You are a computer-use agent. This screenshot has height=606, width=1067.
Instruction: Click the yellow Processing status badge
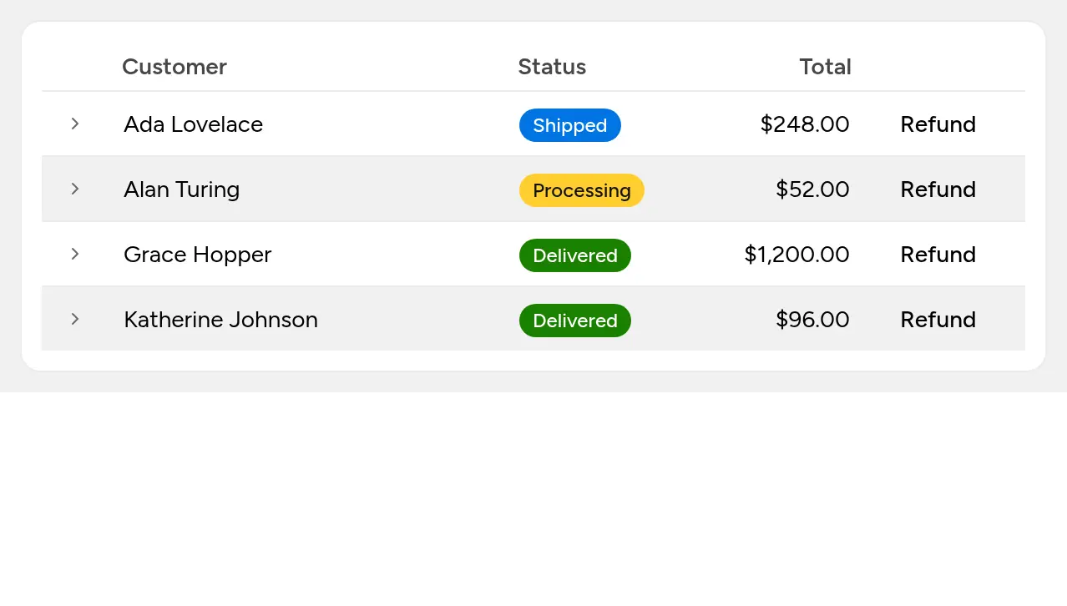tap(582, 190)
